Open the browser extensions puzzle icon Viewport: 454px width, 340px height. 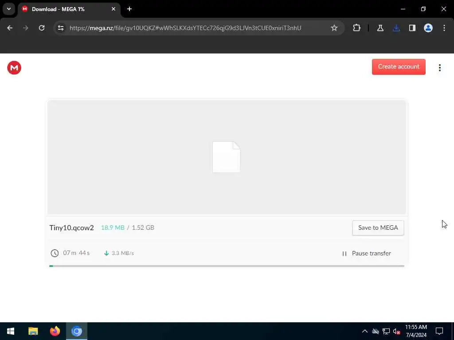click(357, 28)
